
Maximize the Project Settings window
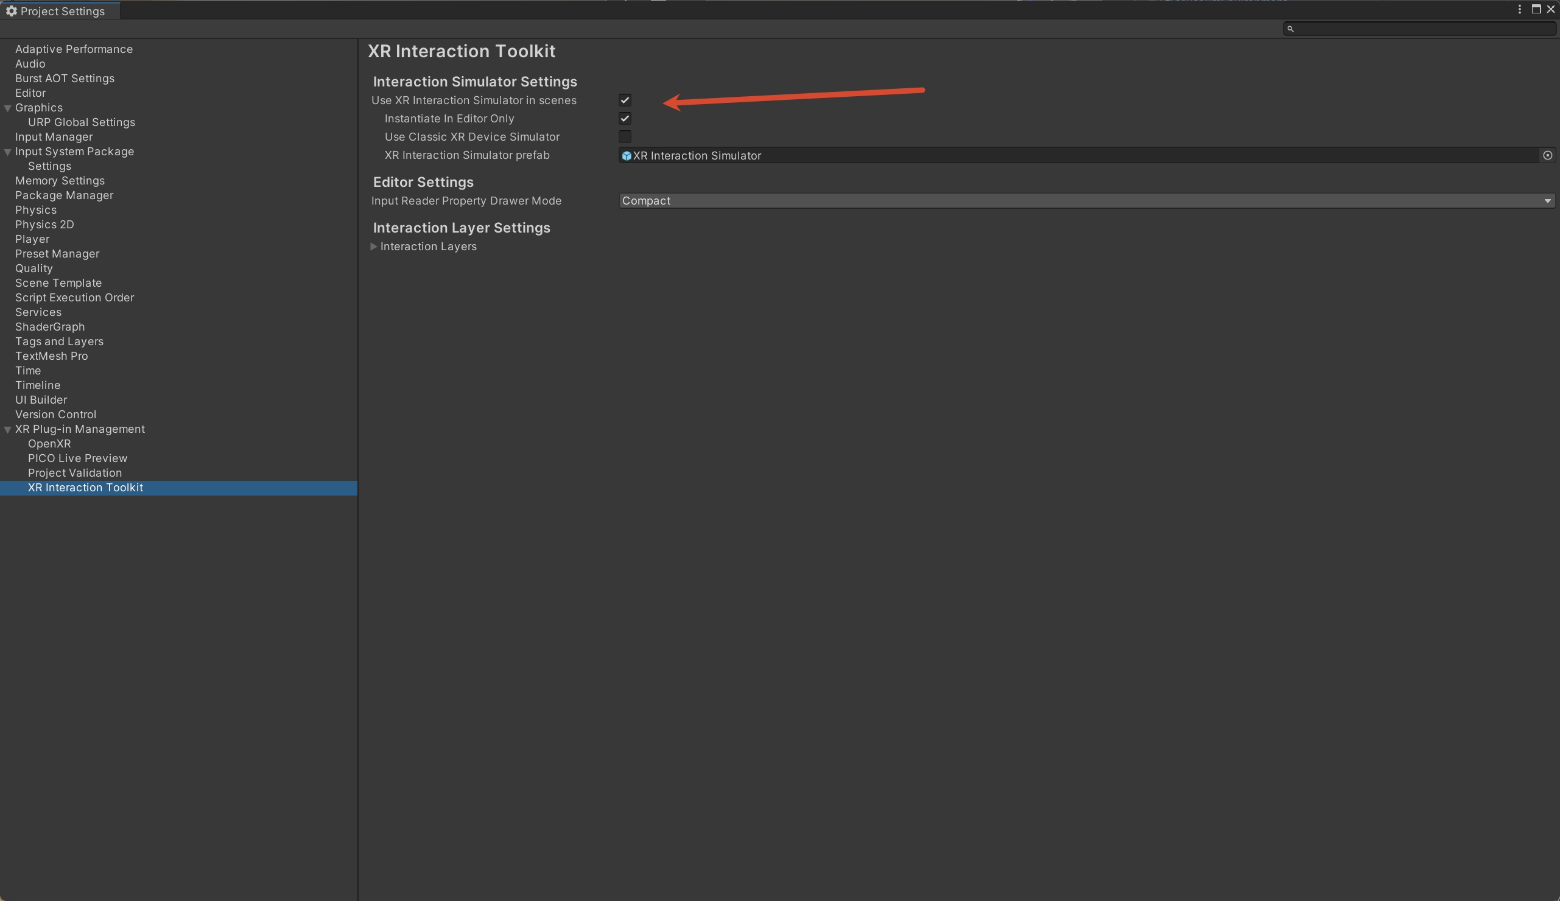(1536, 9)
